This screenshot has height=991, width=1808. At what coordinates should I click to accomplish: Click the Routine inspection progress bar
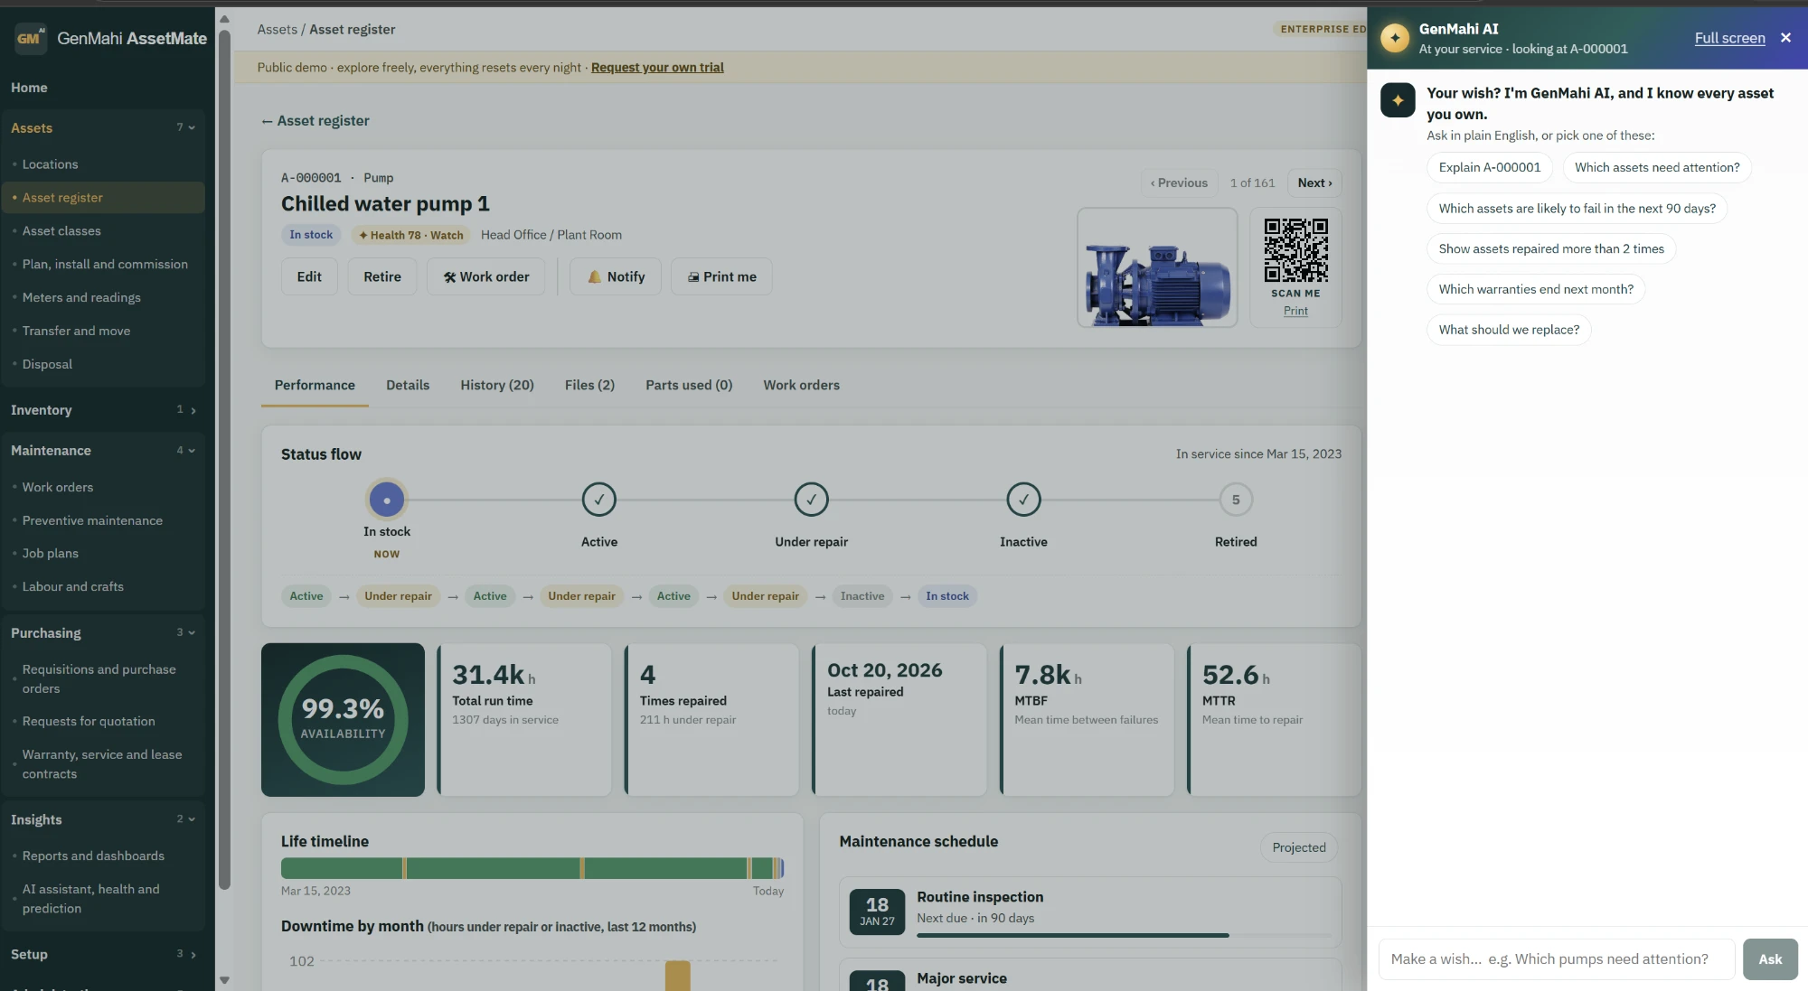click(x=1125, y=935)
